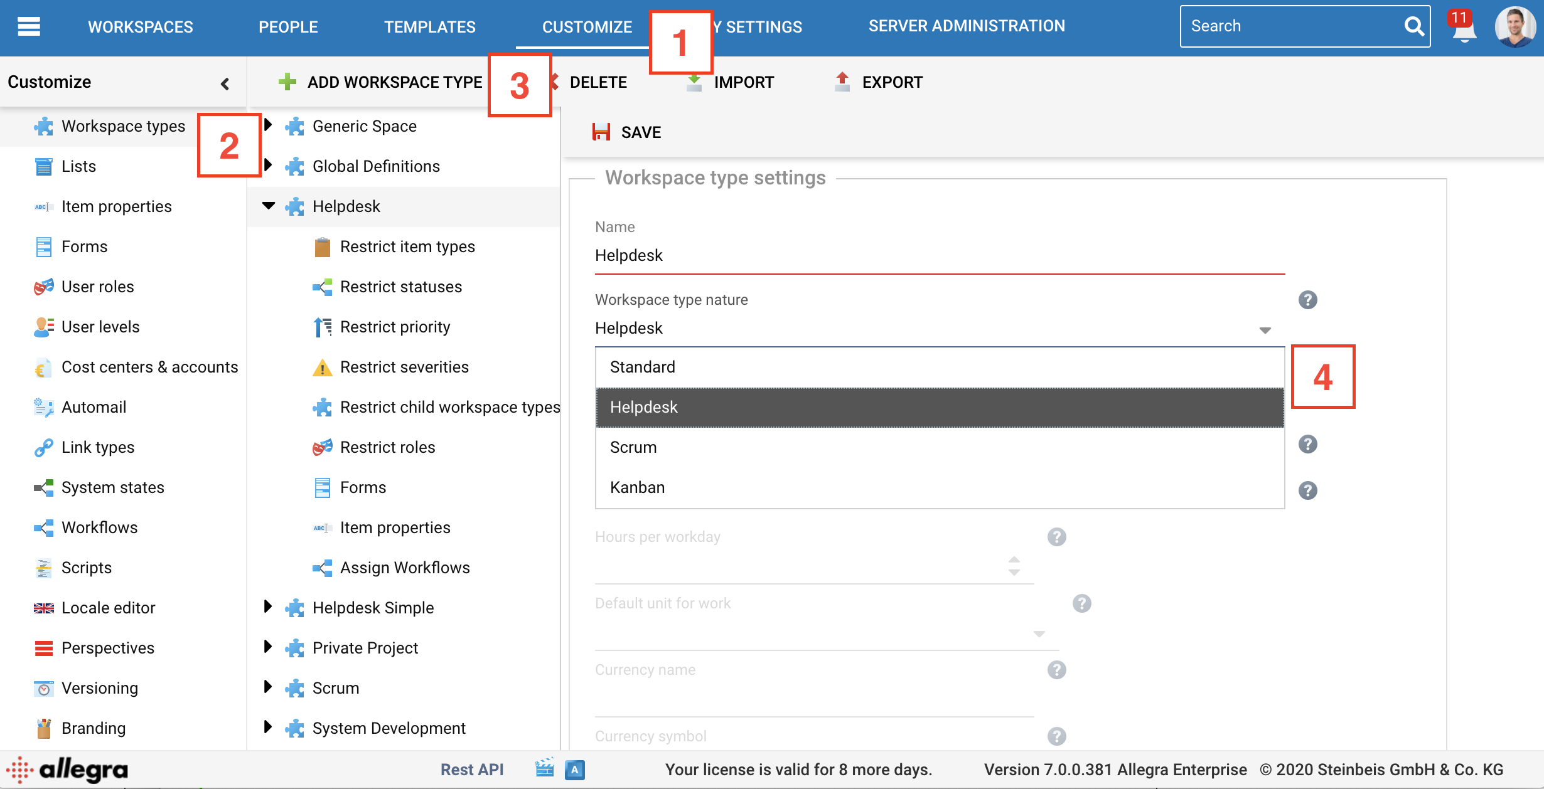Click the Export upload arrow icon
The width and height of the screenshot is (1544, 789).
click(842, 82)
